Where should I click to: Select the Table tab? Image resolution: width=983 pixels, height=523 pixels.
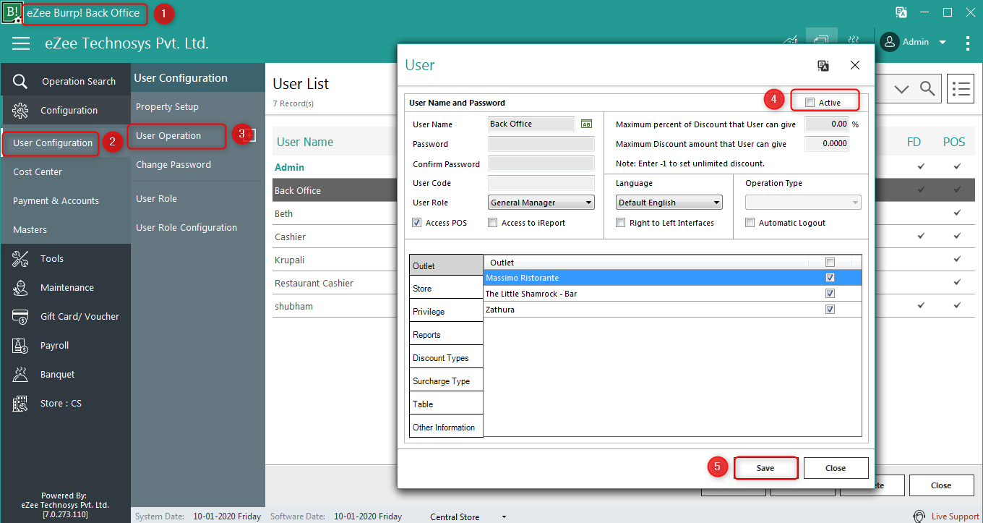pos(446,404)
